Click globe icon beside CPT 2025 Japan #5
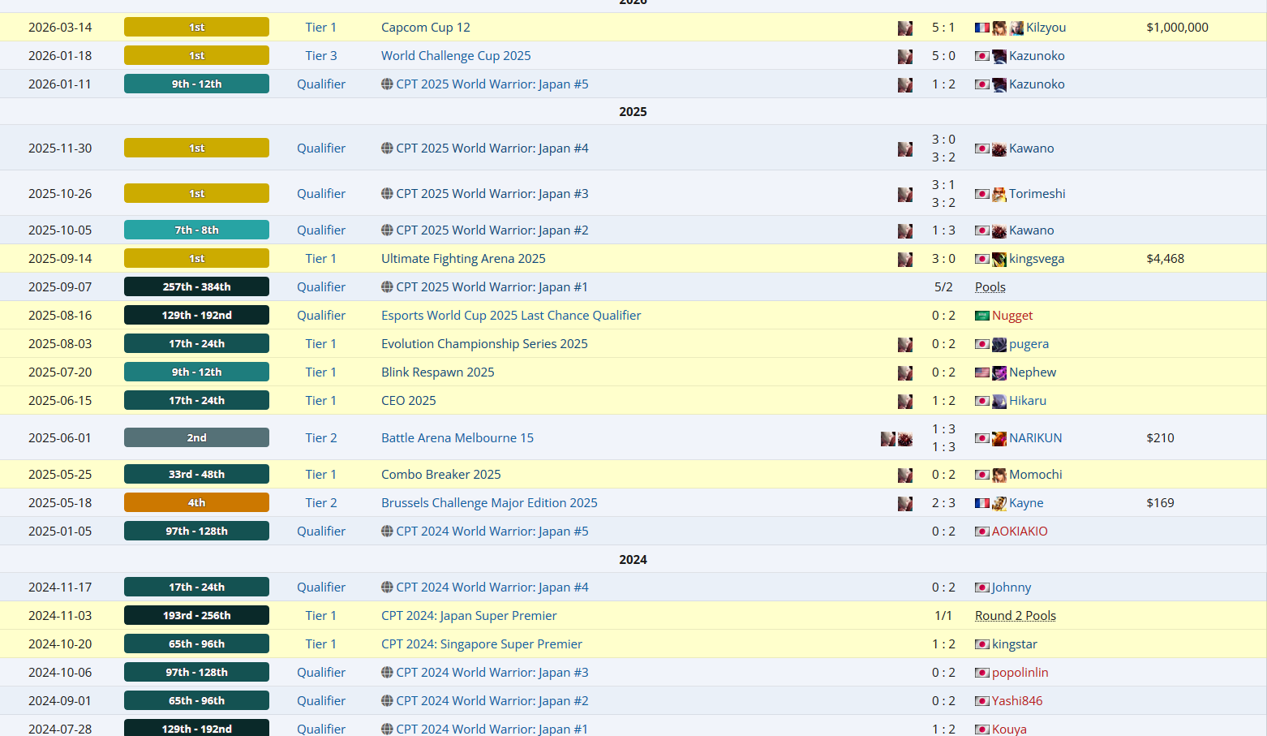Screen dimensions: 1267x736 [387, 84]
